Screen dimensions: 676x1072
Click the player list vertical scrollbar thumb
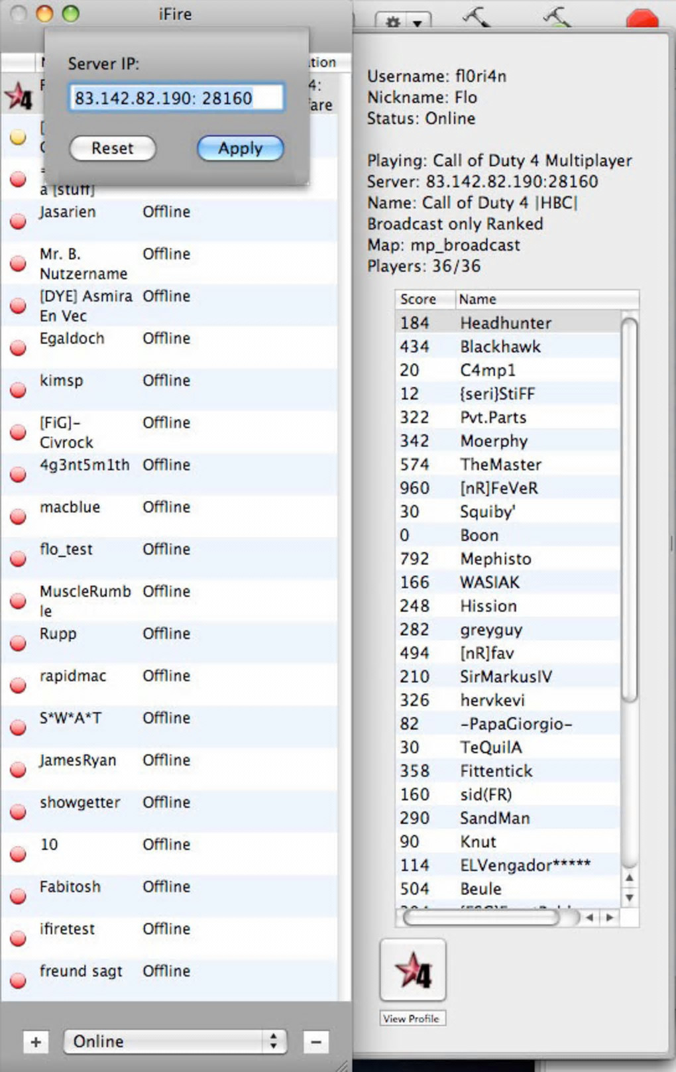click(630, 509)
